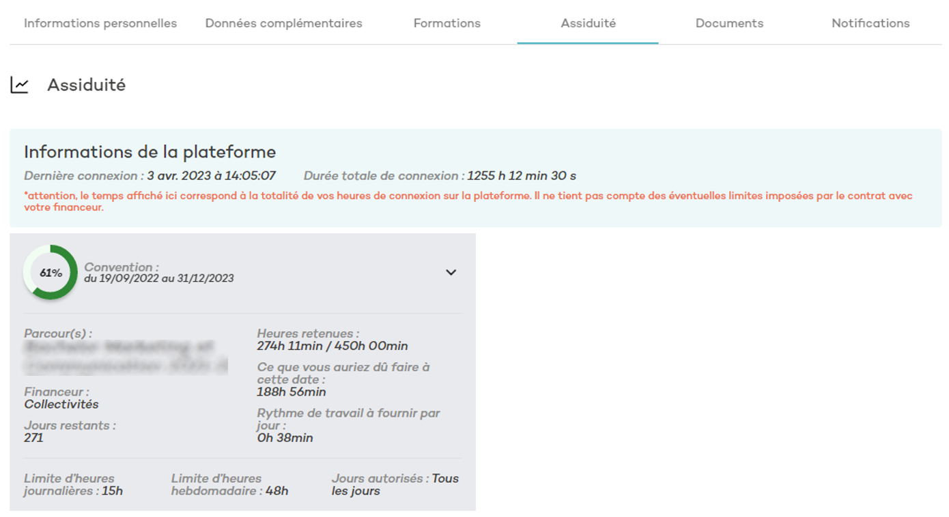The width and height of the screenshot is (949, 517).
Task: Click the line chart icon beside Assiduité
Action: (x=20, y=85)
